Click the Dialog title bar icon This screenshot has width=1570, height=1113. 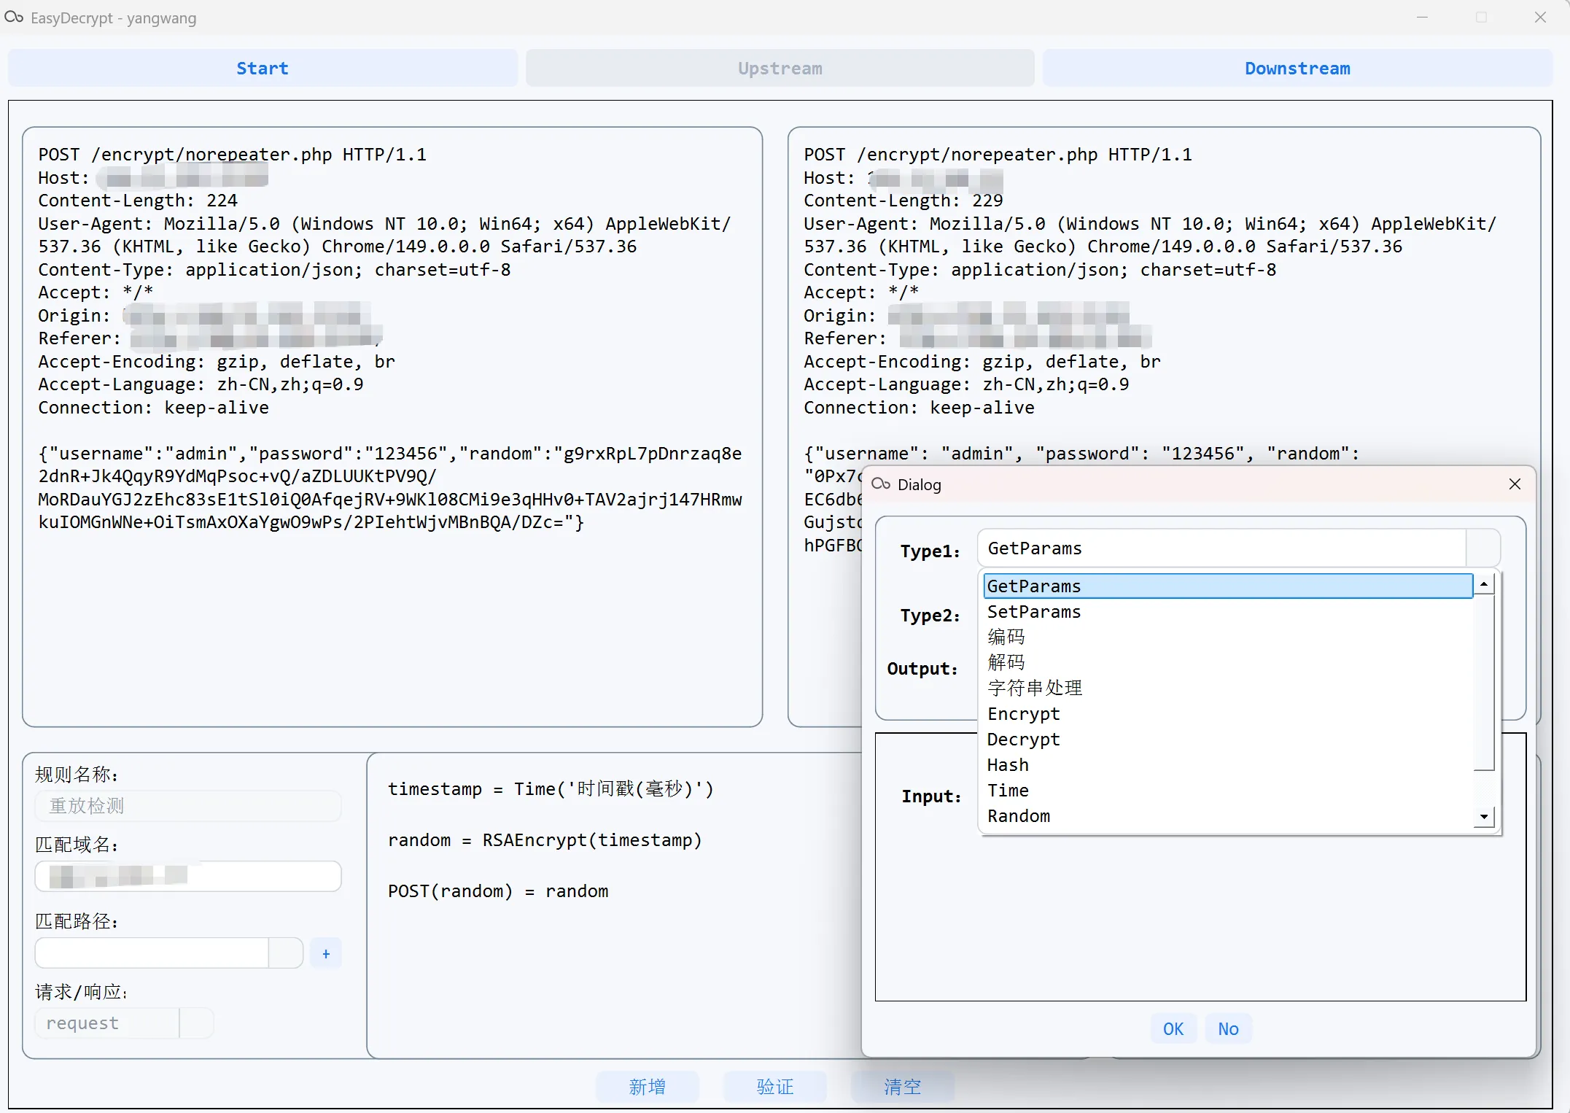(881, 484)
